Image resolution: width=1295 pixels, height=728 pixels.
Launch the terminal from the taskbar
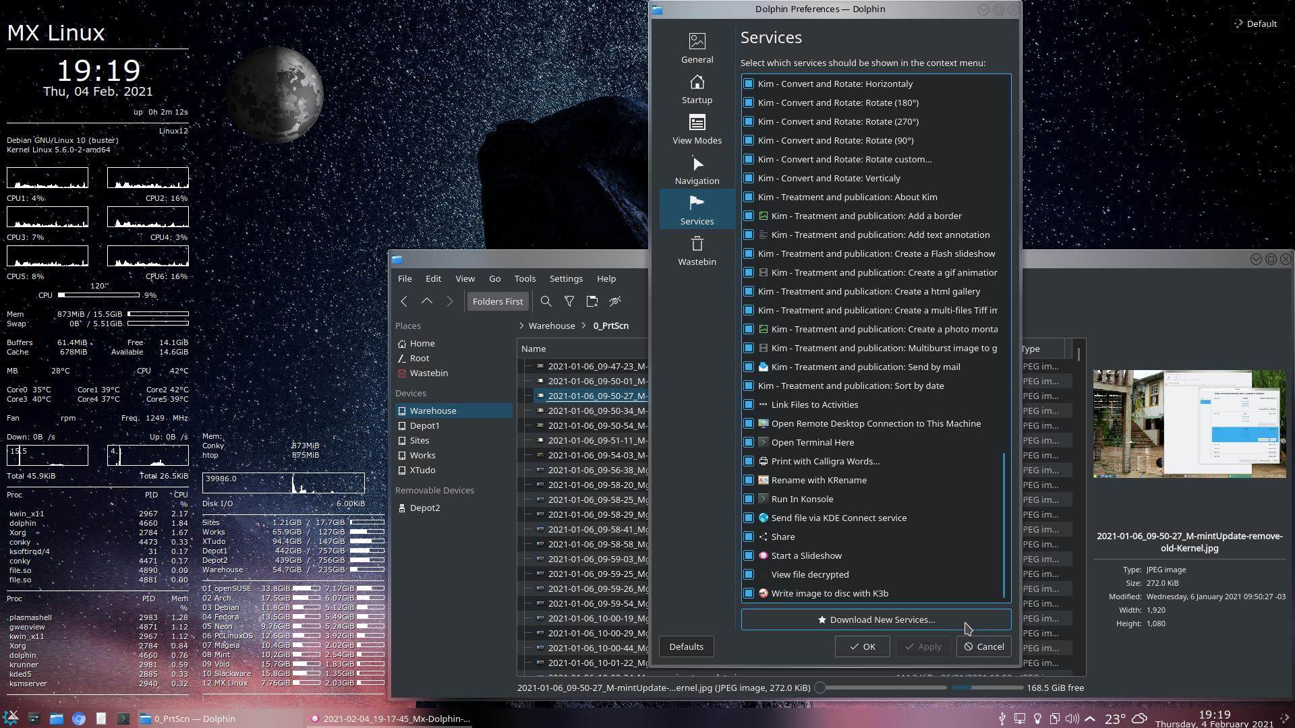(x=123, y=719)
